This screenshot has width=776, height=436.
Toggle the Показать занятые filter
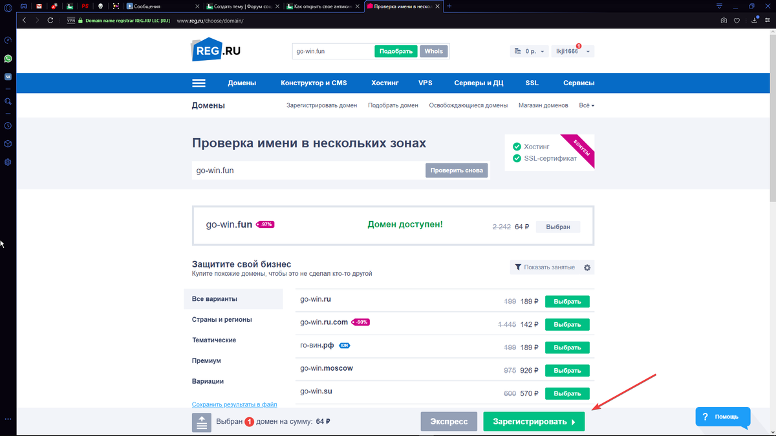point(544,267)
